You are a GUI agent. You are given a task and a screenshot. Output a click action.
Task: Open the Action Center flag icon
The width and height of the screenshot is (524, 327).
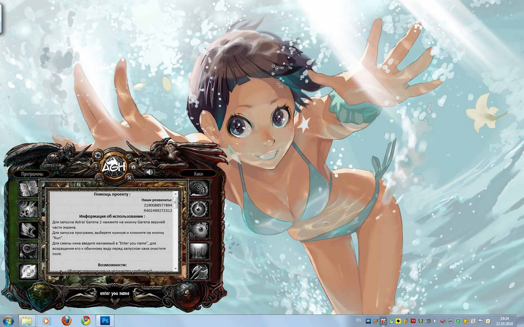(480, 321)
